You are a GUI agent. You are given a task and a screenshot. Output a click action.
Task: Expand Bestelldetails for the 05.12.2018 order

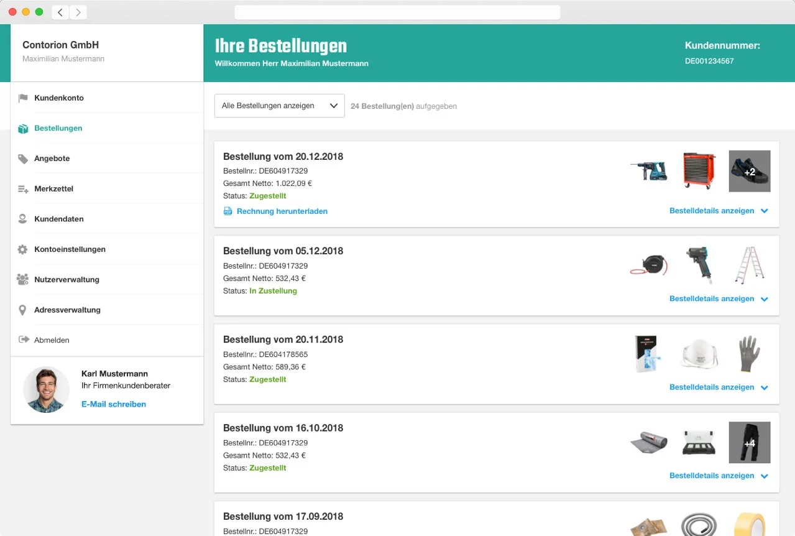(719, 299)
